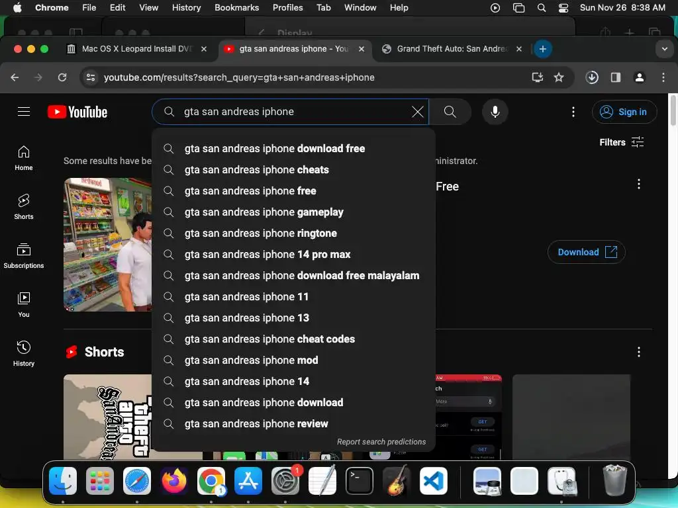The image size is (678, 508).
Task: Bookmark this page with the star
Action: click(559, 77)
